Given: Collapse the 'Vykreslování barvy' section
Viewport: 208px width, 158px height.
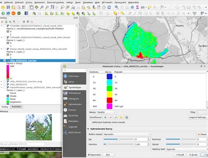Looking at the screenshot, I should 88,129.
